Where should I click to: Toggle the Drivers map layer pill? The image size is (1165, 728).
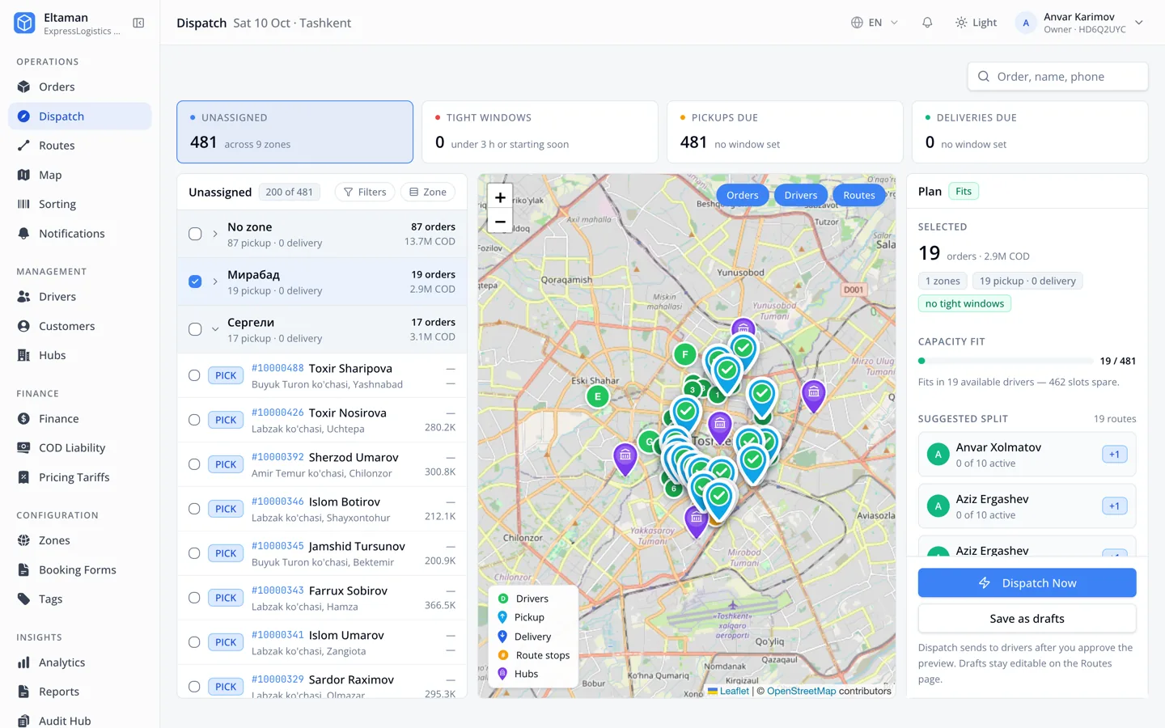tap(801, 195)
